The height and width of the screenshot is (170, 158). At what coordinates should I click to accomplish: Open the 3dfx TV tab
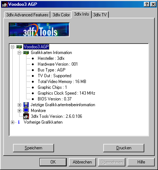pyautogui.click(x=100, y=15)
